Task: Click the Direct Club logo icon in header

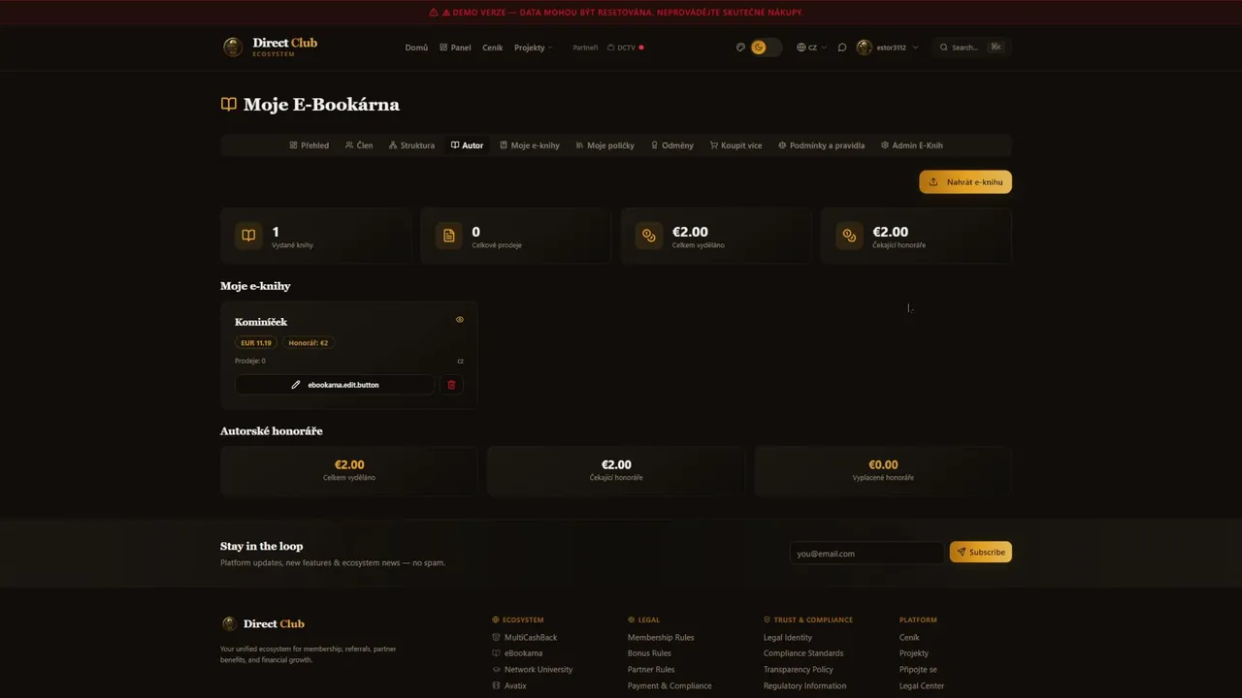Action: pos(233,47)
